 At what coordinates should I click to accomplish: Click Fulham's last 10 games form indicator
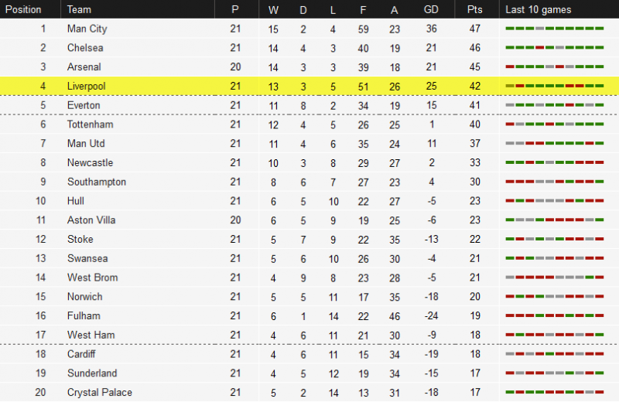(x=554, y=315)
